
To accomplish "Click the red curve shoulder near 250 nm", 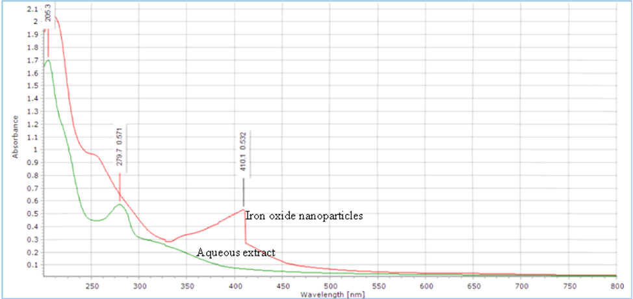I will [94, 155].
